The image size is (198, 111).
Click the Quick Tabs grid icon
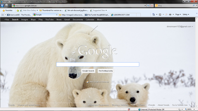[3, 15]
